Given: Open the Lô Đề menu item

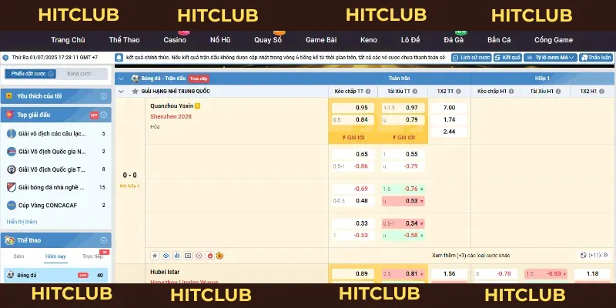Looking at the screenshot, I should (x=410, y=40).
